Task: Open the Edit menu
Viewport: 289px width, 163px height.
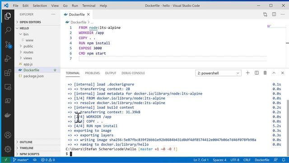Action: (25, 5)
